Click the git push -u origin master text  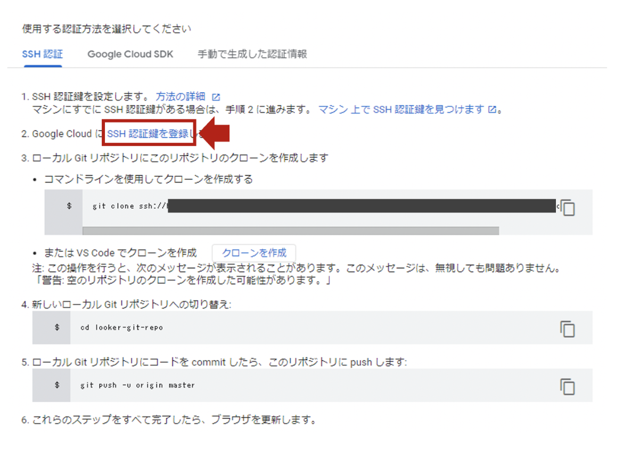(137, 385)
